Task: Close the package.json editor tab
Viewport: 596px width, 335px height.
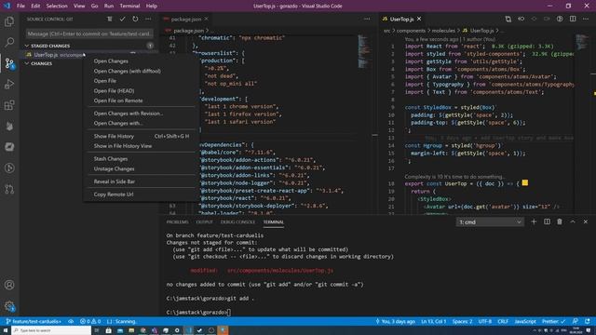Action: [207, 19]
